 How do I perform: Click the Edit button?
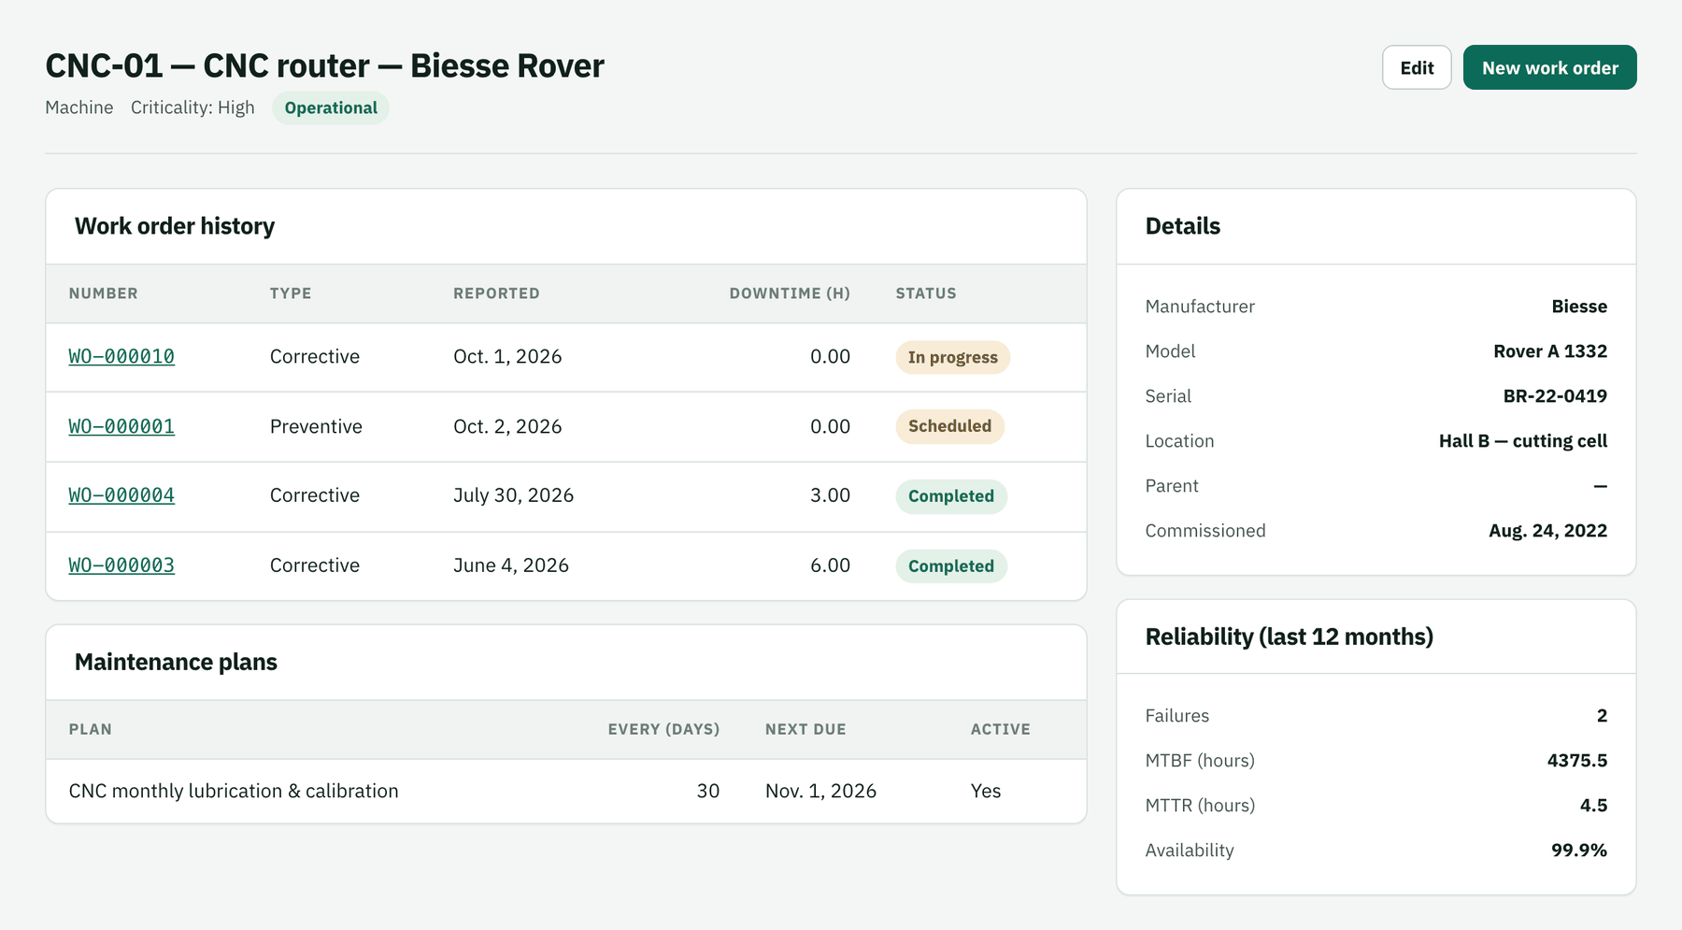(1416, 67)
